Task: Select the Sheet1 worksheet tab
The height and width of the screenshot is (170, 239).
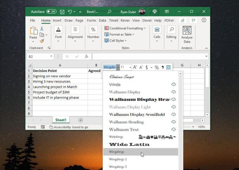Action: [x=61, y=120]
